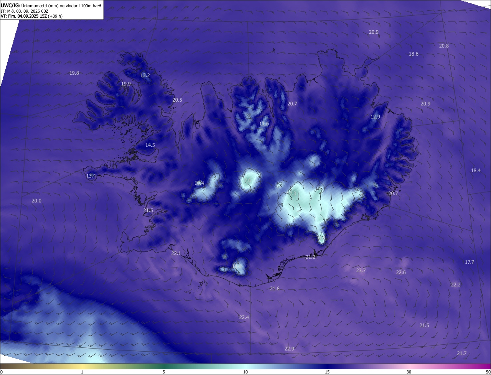Click the wind value 22.4
This screenshot has height=375, width=491.
(x=244, y=317)
